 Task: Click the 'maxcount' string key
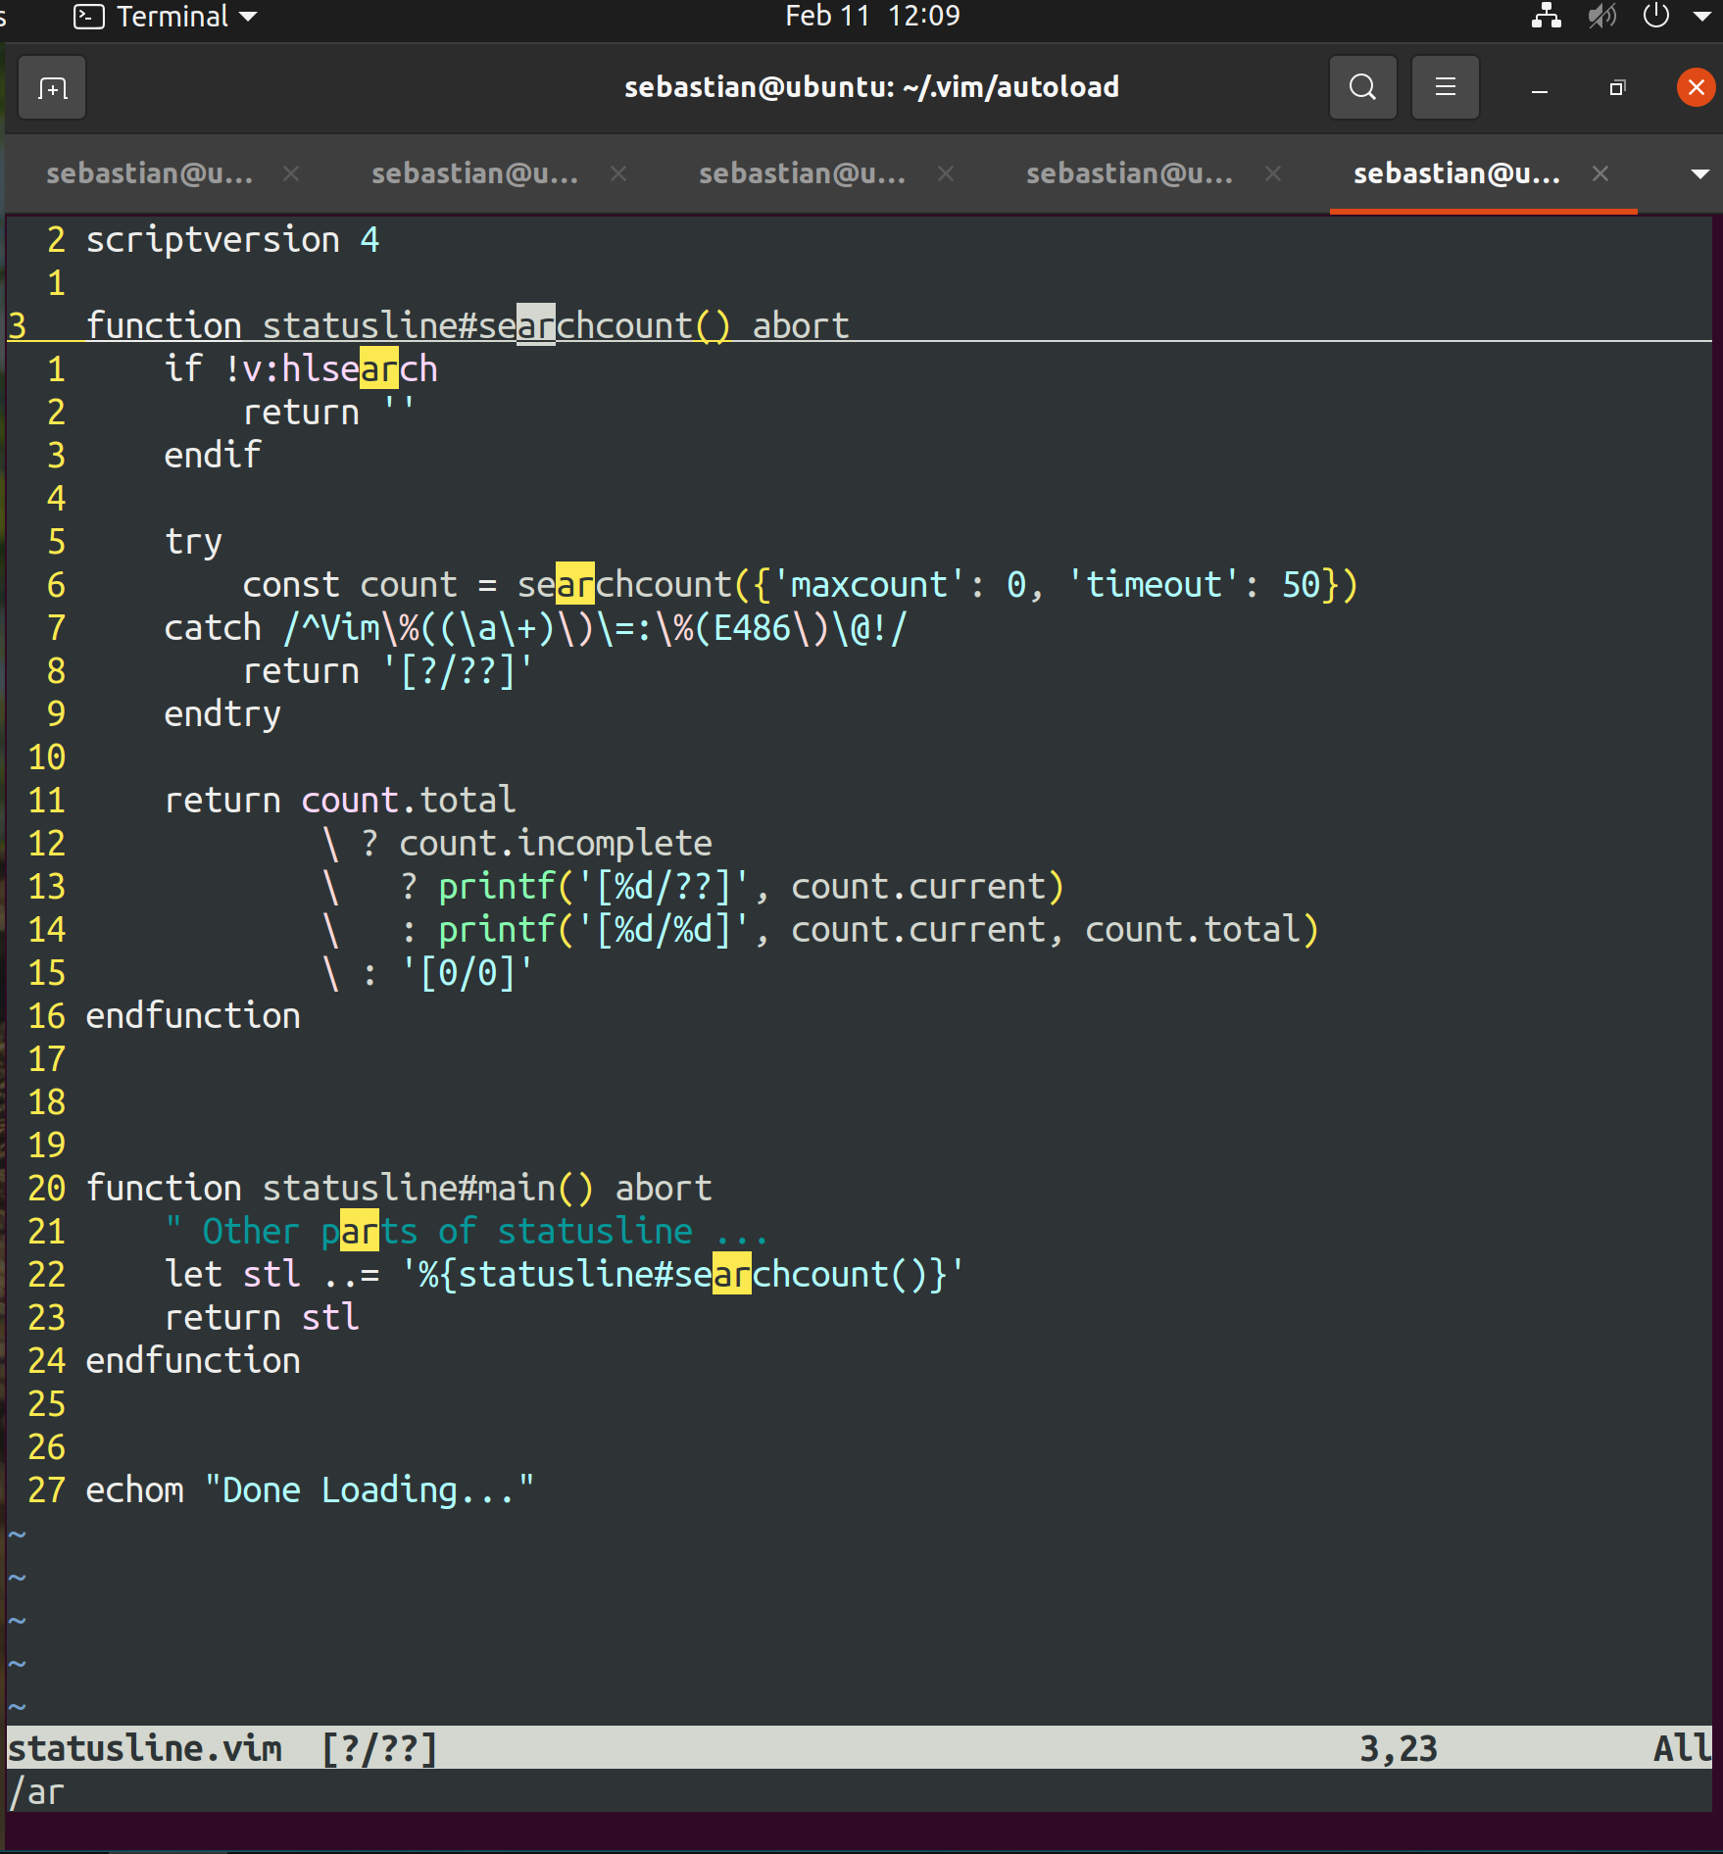pyautogui.click(x=869, y=585)
